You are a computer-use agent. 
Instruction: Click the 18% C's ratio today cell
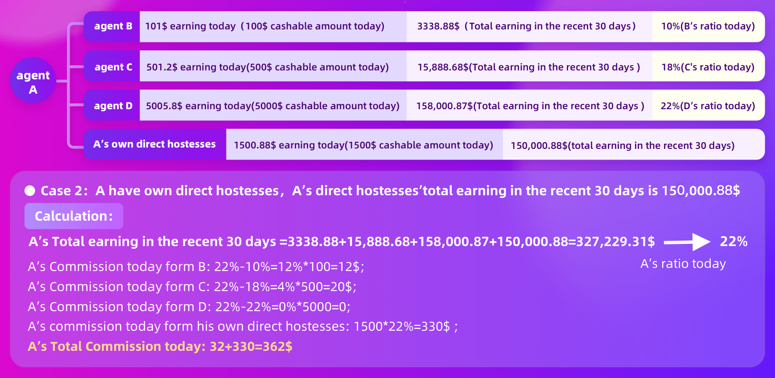tap(708, 67)
